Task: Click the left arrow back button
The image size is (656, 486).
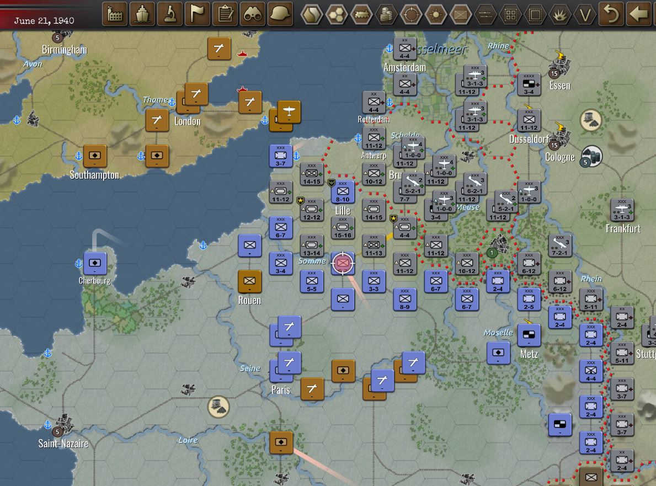Action: pos(639,14)
